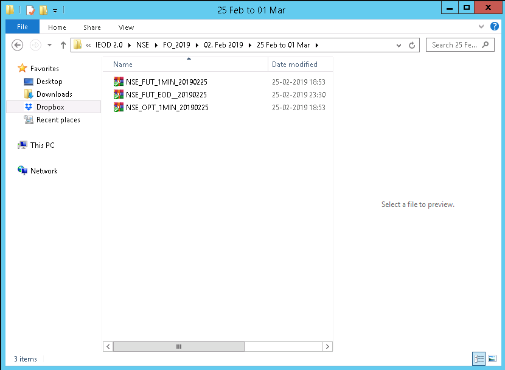Open the address bar history dropdown
Screen dimensions: 505x370
click(x=399, y=46)
